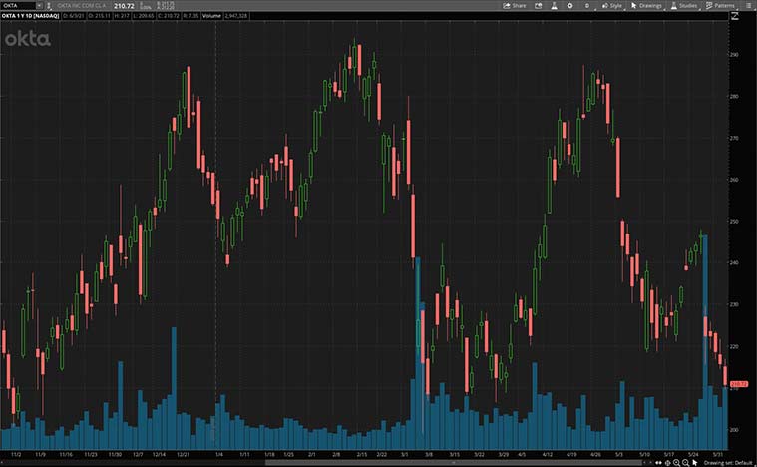Viewport: 757px width, 467px height.
Task: Click the maximize chart icon below toolbar
Action: (x=735, y=16)
